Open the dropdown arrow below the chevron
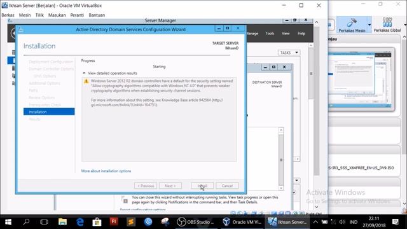407x229 pixels. 296,181
